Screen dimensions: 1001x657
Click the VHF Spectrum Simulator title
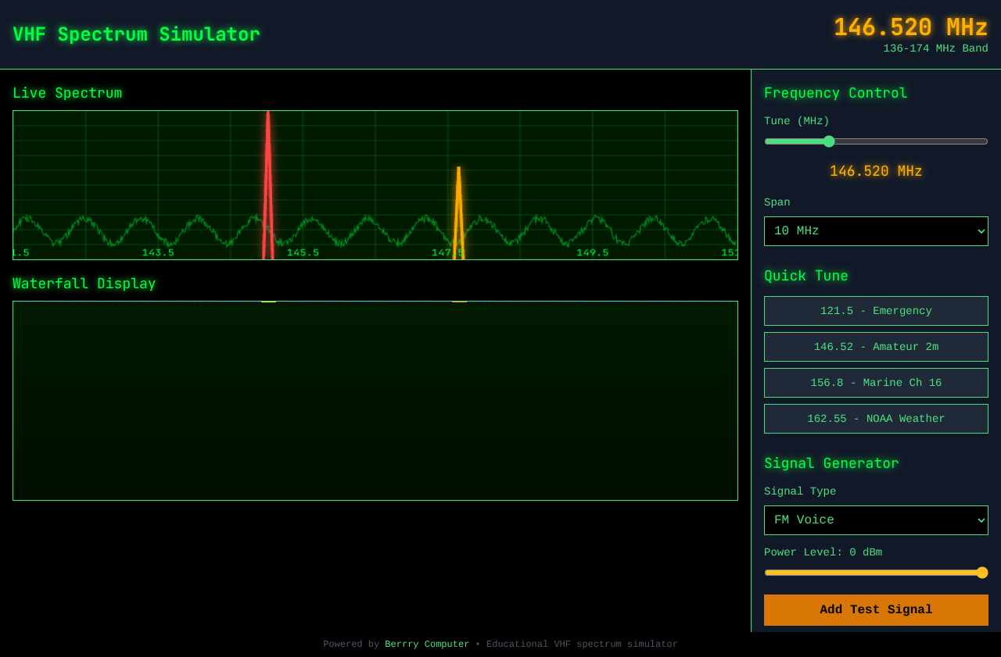pyautogui.click(x=136, y=34)
